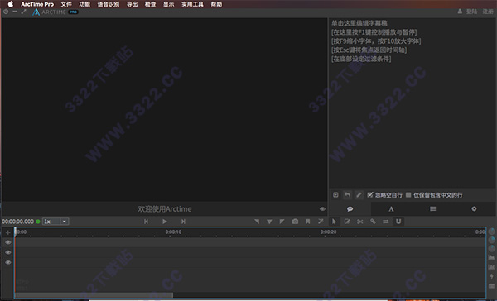Click the add-box icon left of undo

click(335, 195)
